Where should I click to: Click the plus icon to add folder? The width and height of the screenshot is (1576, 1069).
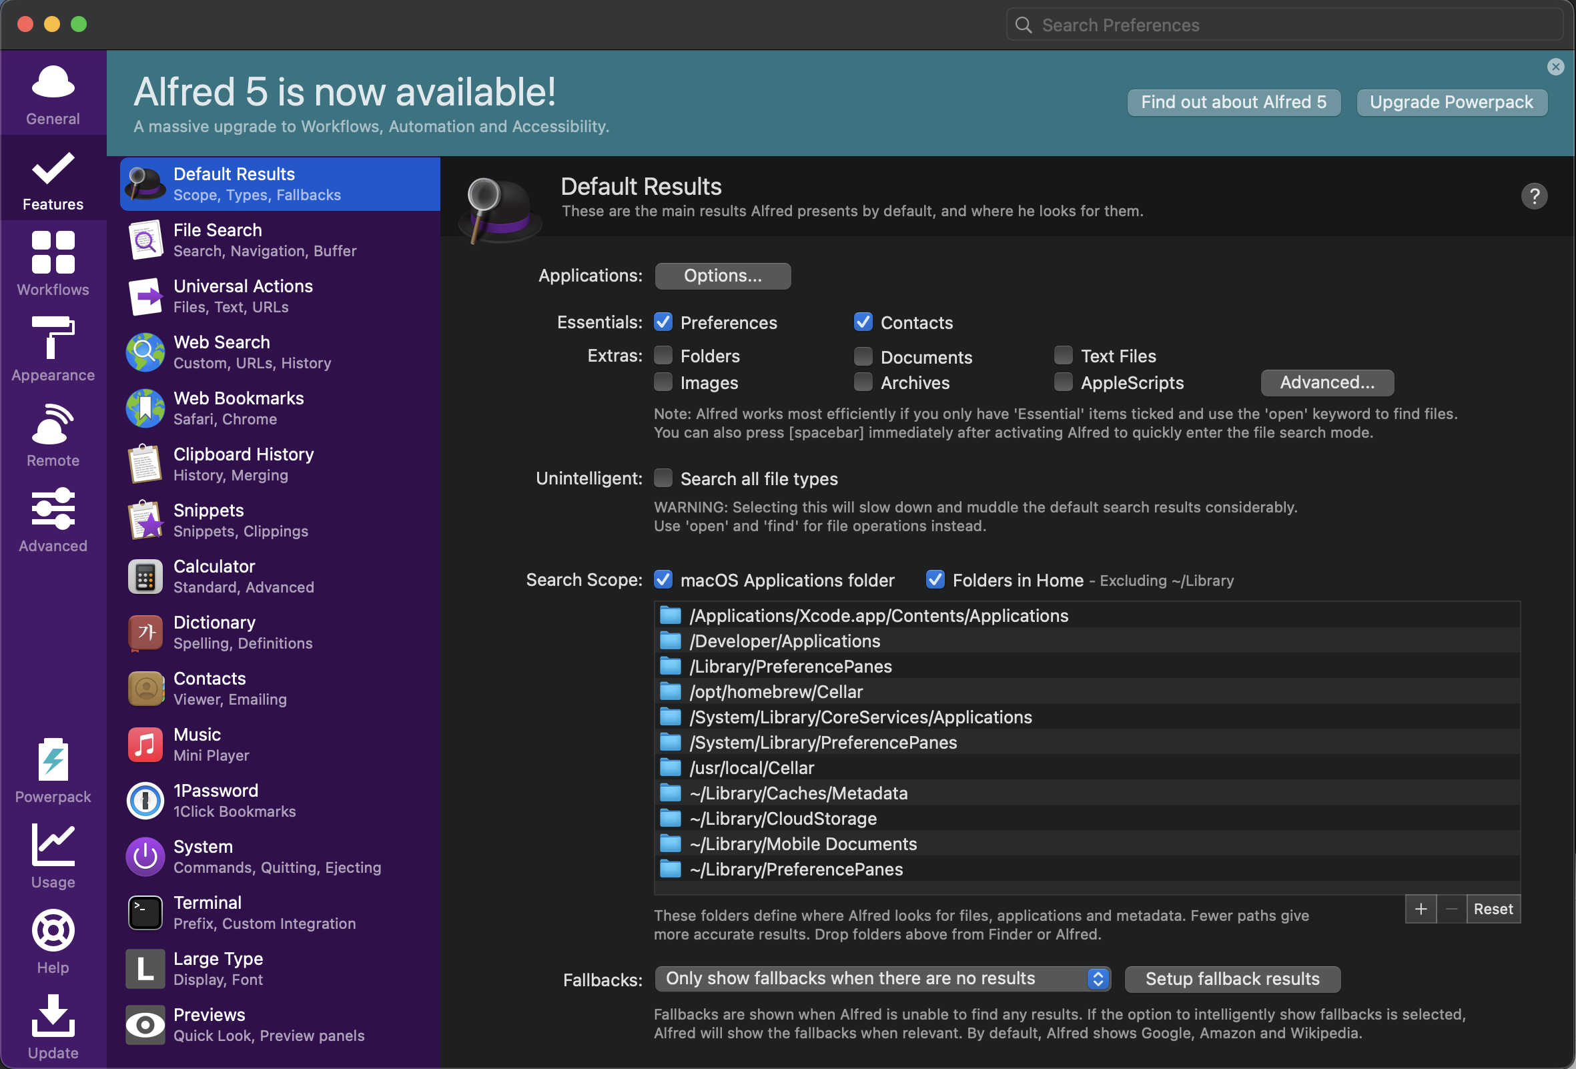click(x=1420, y=909)
